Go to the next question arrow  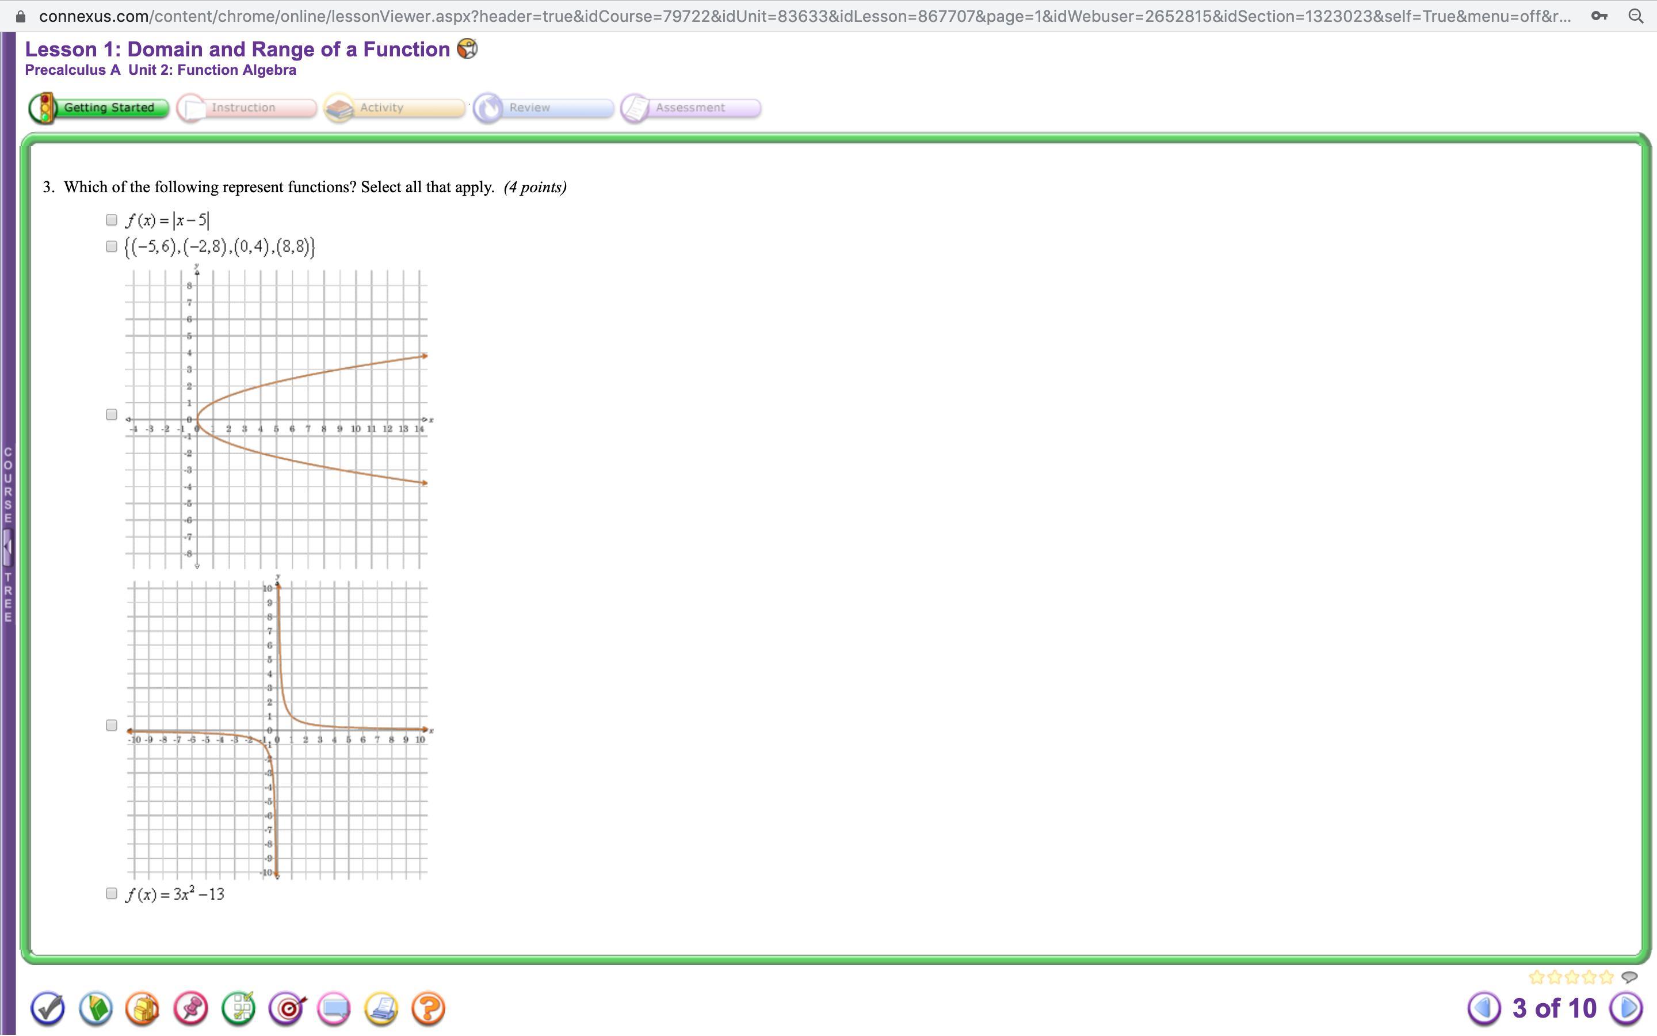click(x=1626, y=1008)
